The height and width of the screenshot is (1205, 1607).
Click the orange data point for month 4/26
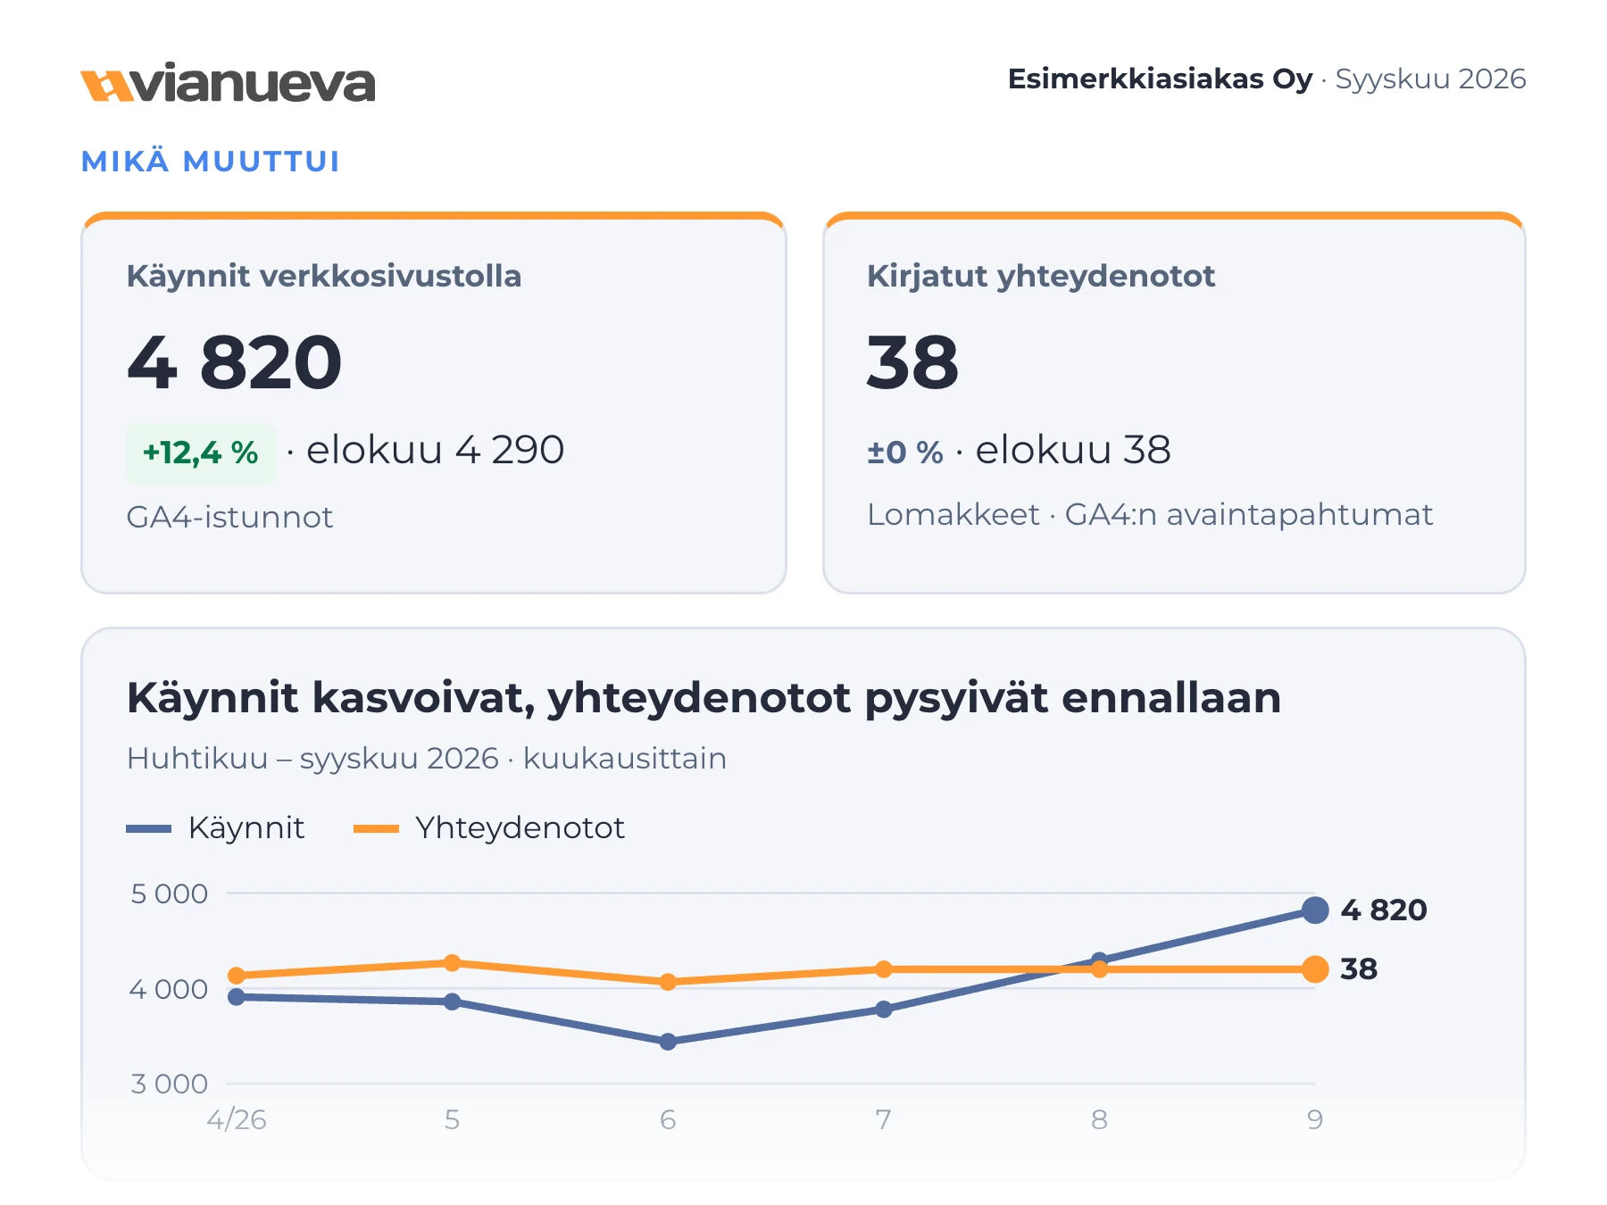pyautogui.click(x=237, y=976)
